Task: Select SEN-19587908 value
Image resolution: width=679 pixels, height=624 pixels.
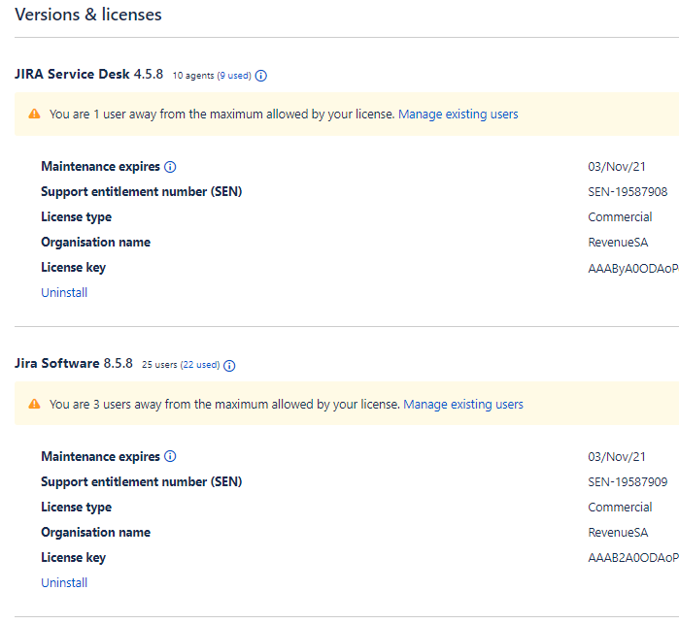Action: coord(628,192)
